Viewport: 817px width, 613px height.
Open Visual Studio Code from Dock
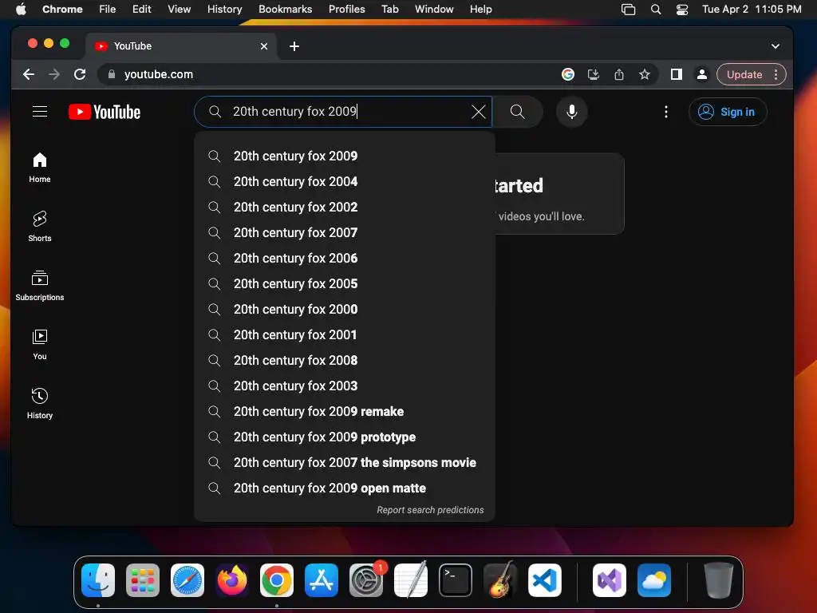tap(544, 580)
